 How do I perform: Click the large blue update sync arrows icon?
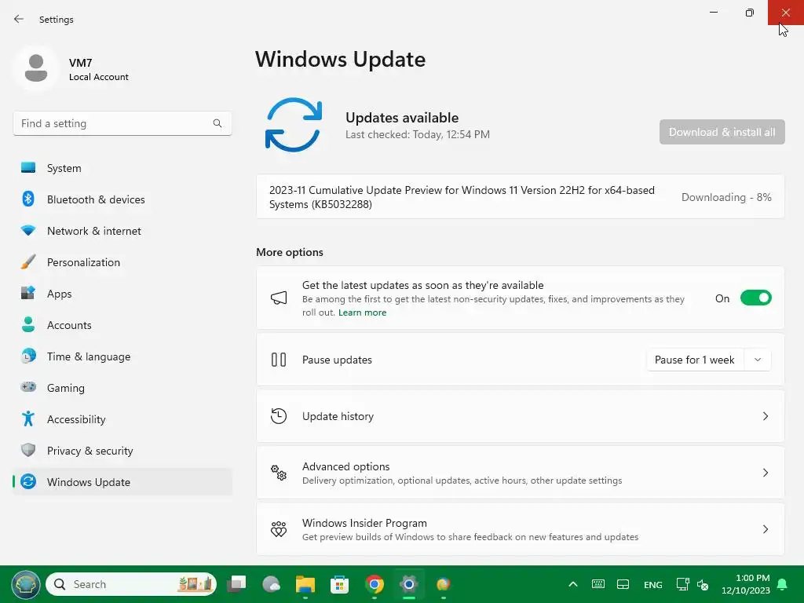pyautogui.click(x=294, y=125)
